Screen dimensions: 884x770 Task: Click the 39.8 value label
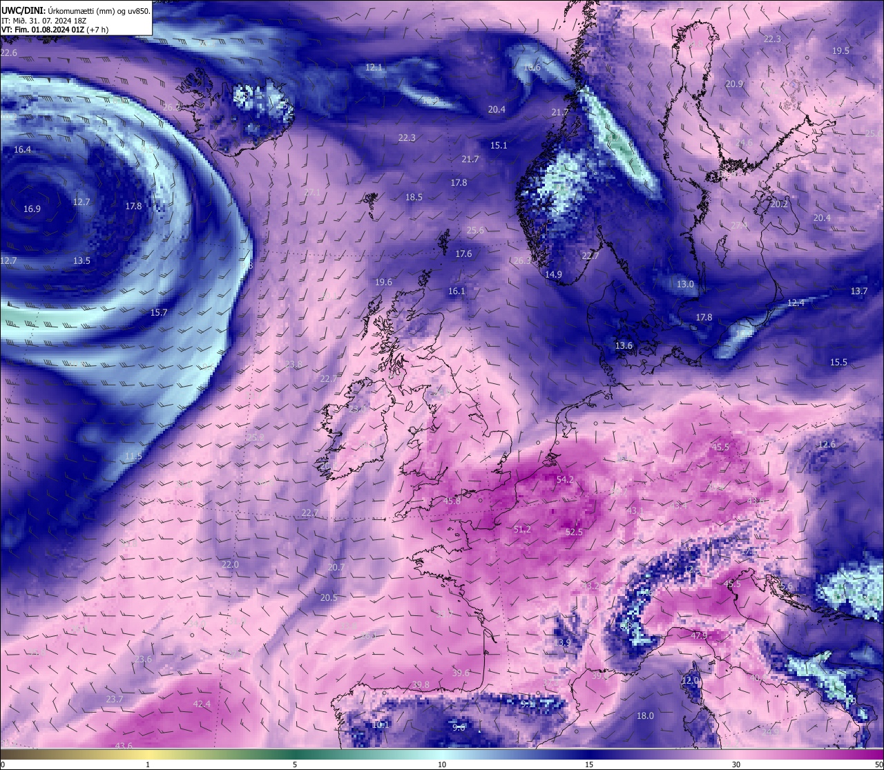[420, 684]
